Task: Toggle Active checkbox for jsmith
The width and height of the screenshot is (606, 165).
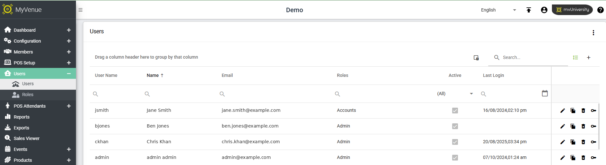Action: (455, 111)
